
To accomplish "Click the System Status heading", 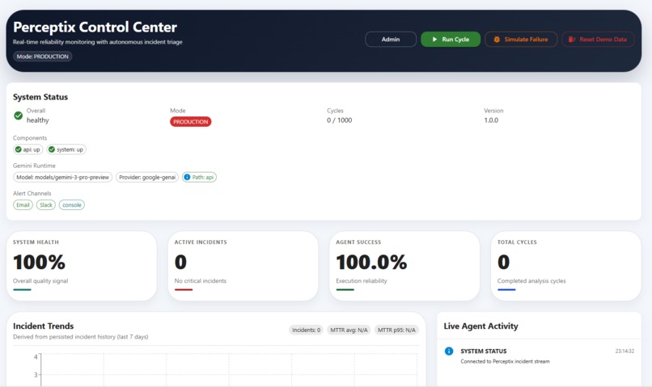I will [x=40, y=97].
